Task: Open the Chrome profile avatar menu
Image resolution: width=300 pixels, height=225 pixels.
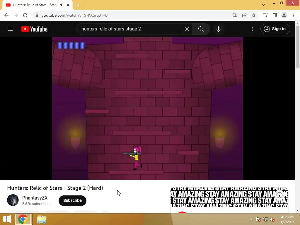Action: pyautogui.click(x=284, y=15)
